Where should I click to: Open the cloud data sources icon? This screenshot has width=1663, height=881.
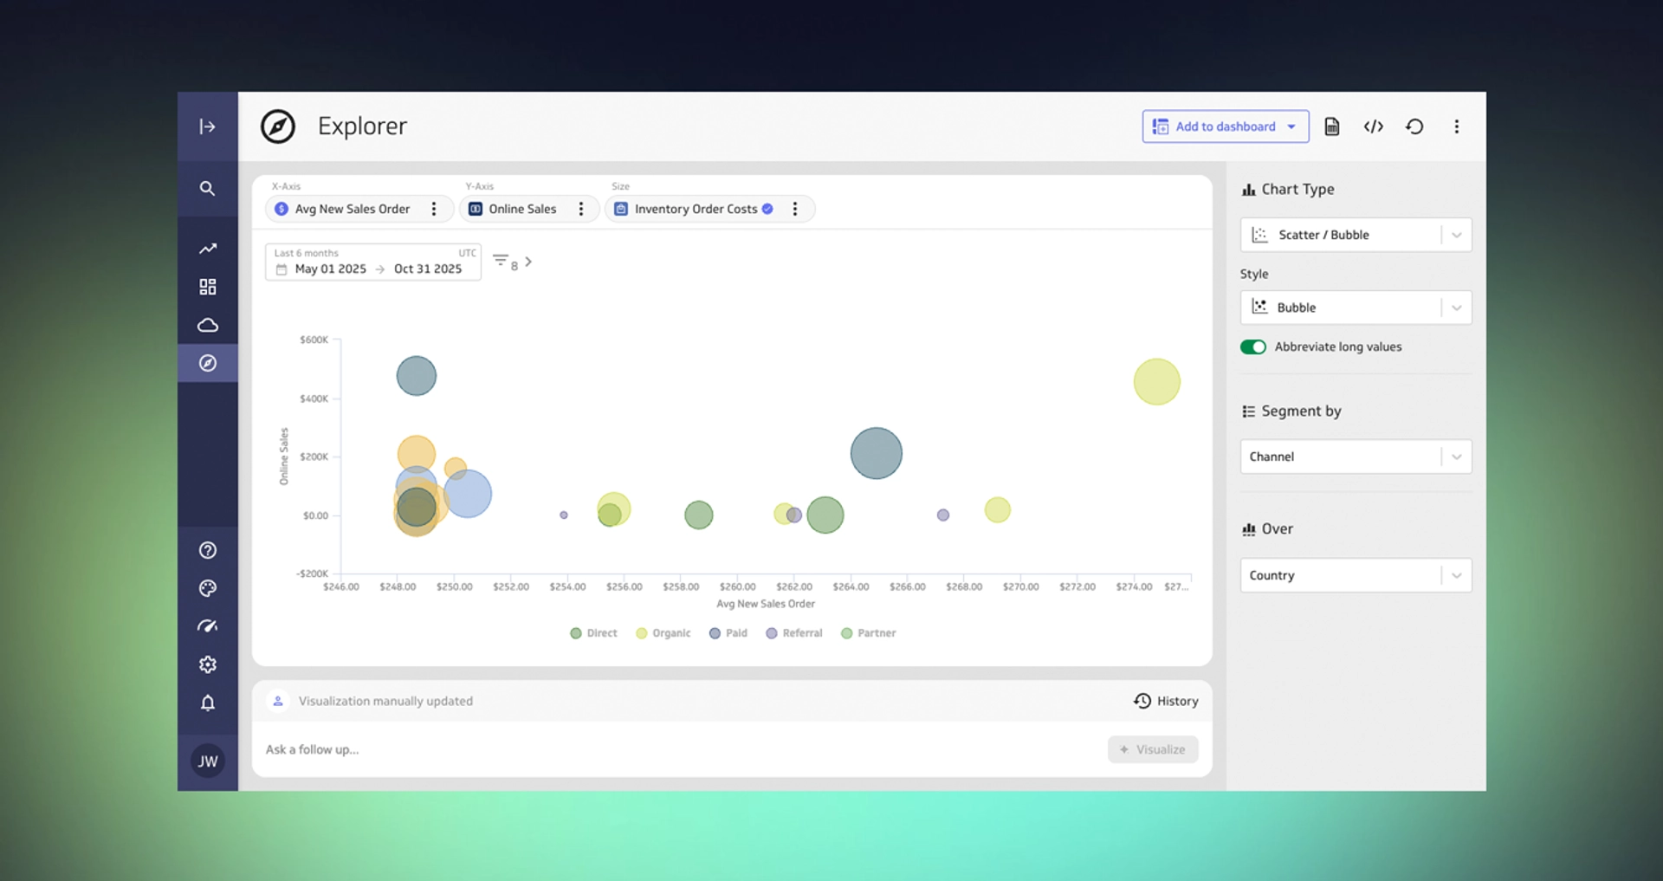208,325
